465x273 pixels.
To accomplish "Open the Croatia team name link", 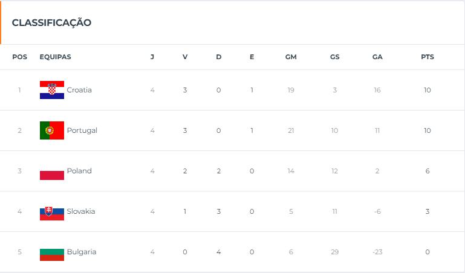I will [x=79, y=90].
